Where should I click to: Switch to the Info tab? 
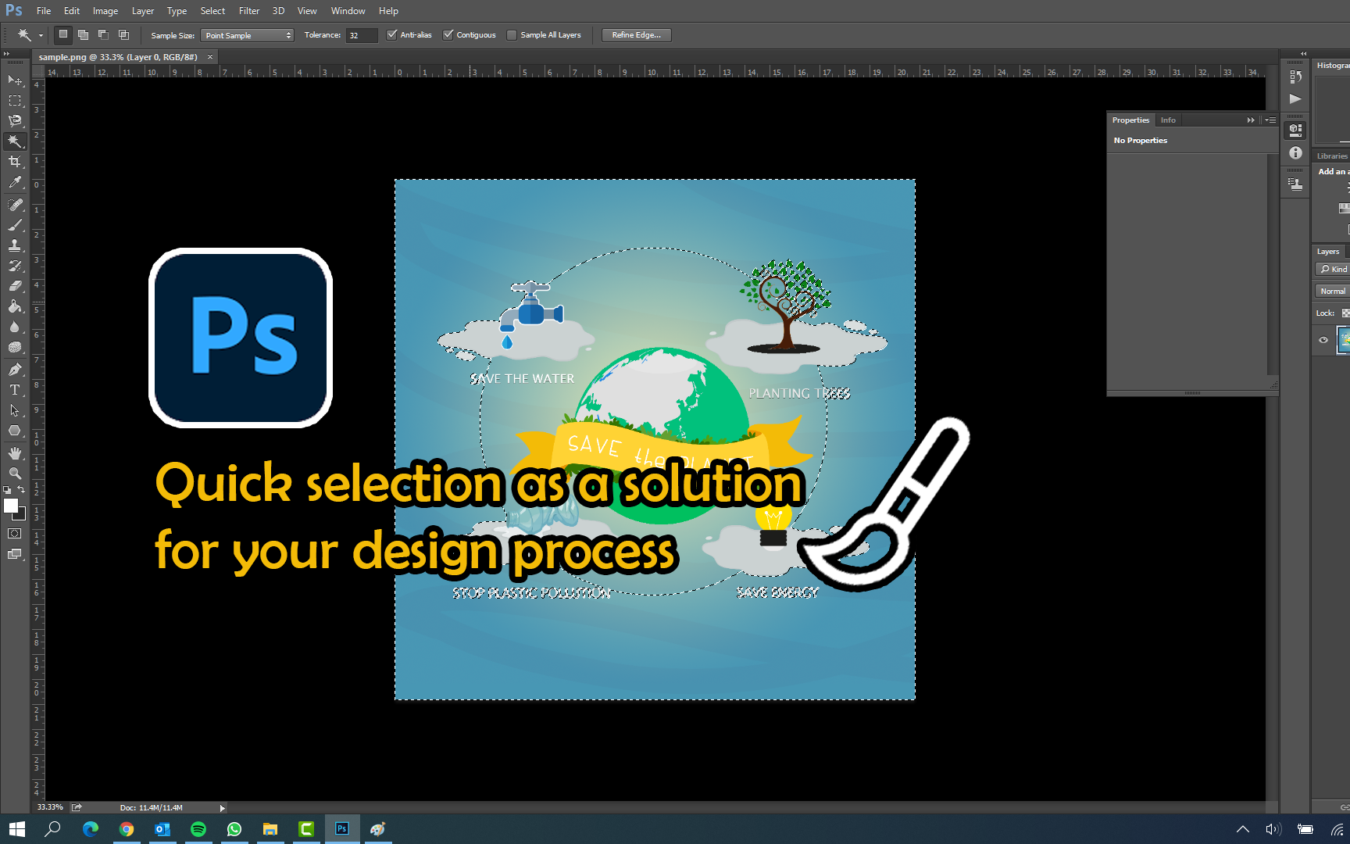coord(1168,120)
